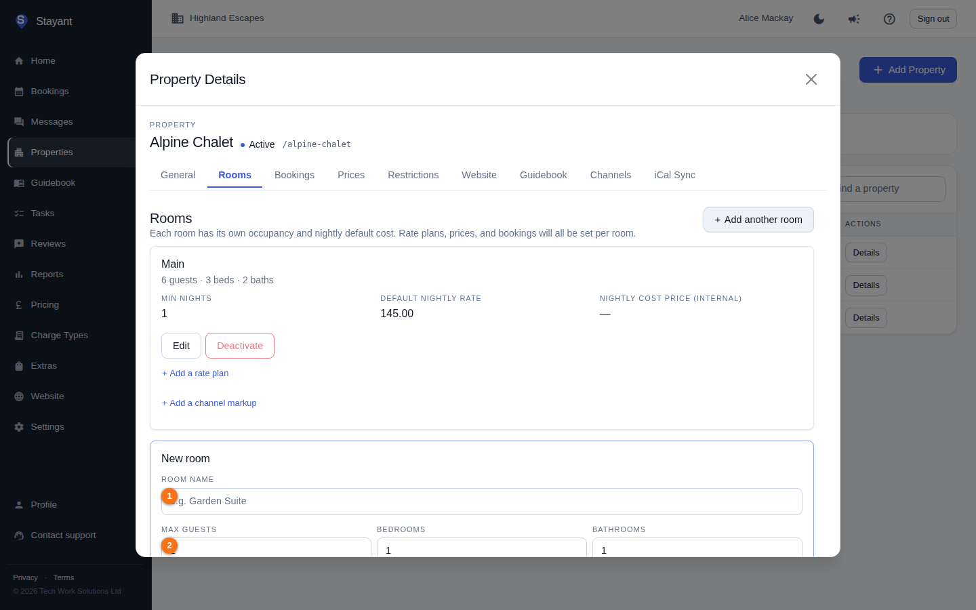Open Tasks checklist icon in sidebar
976x610 pixels.
(x=19, y=213)
